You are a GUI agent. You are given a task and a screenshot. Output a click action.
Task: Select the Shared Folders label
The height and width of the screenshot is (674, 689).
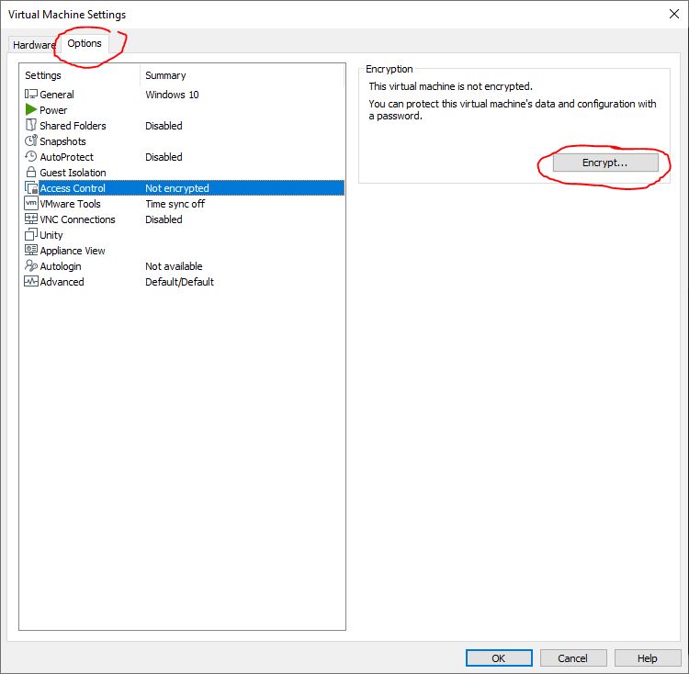pos(73,126)
